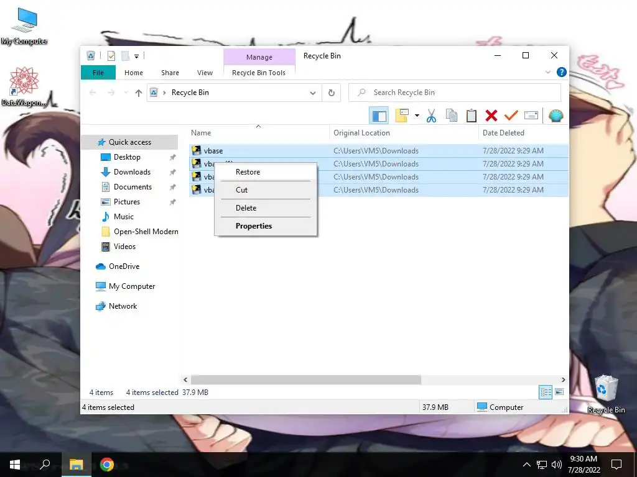The width and height of the screenshot is (637, 477).
Task: Expand the ribbon with the chevron
Action: (x=547, y=72)
